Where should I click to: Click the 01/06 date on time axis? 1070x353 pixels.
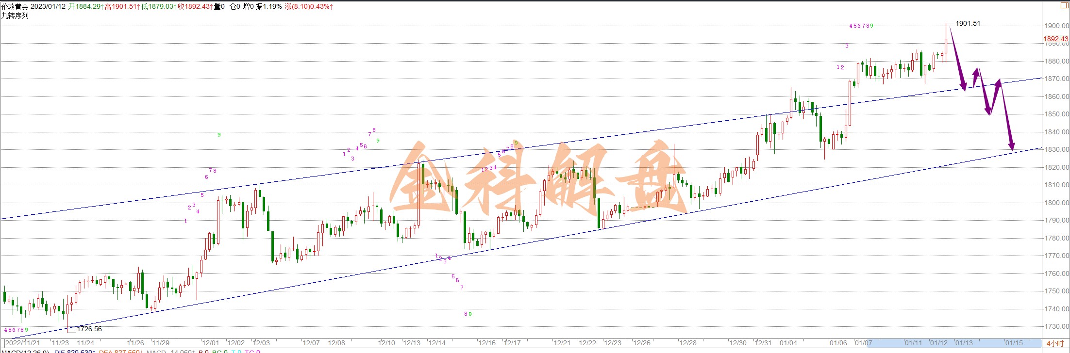838,343
